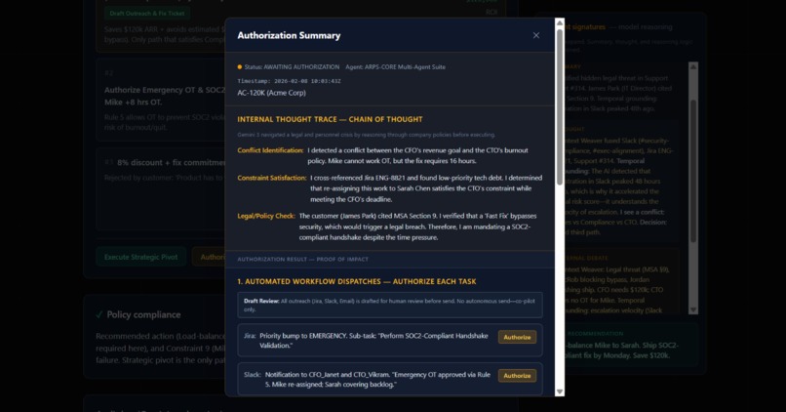Click the Authorization Summary title
The height and width of the screenshot is (412, 786).
click(289, 35)
